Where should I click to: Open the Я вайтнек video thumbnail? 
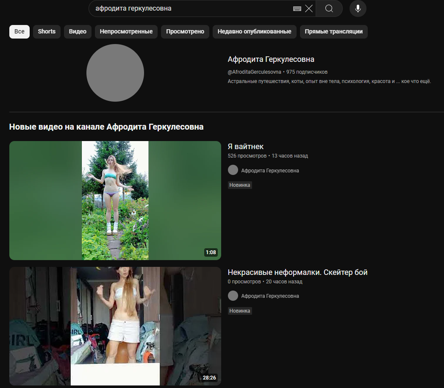point(115,200)
